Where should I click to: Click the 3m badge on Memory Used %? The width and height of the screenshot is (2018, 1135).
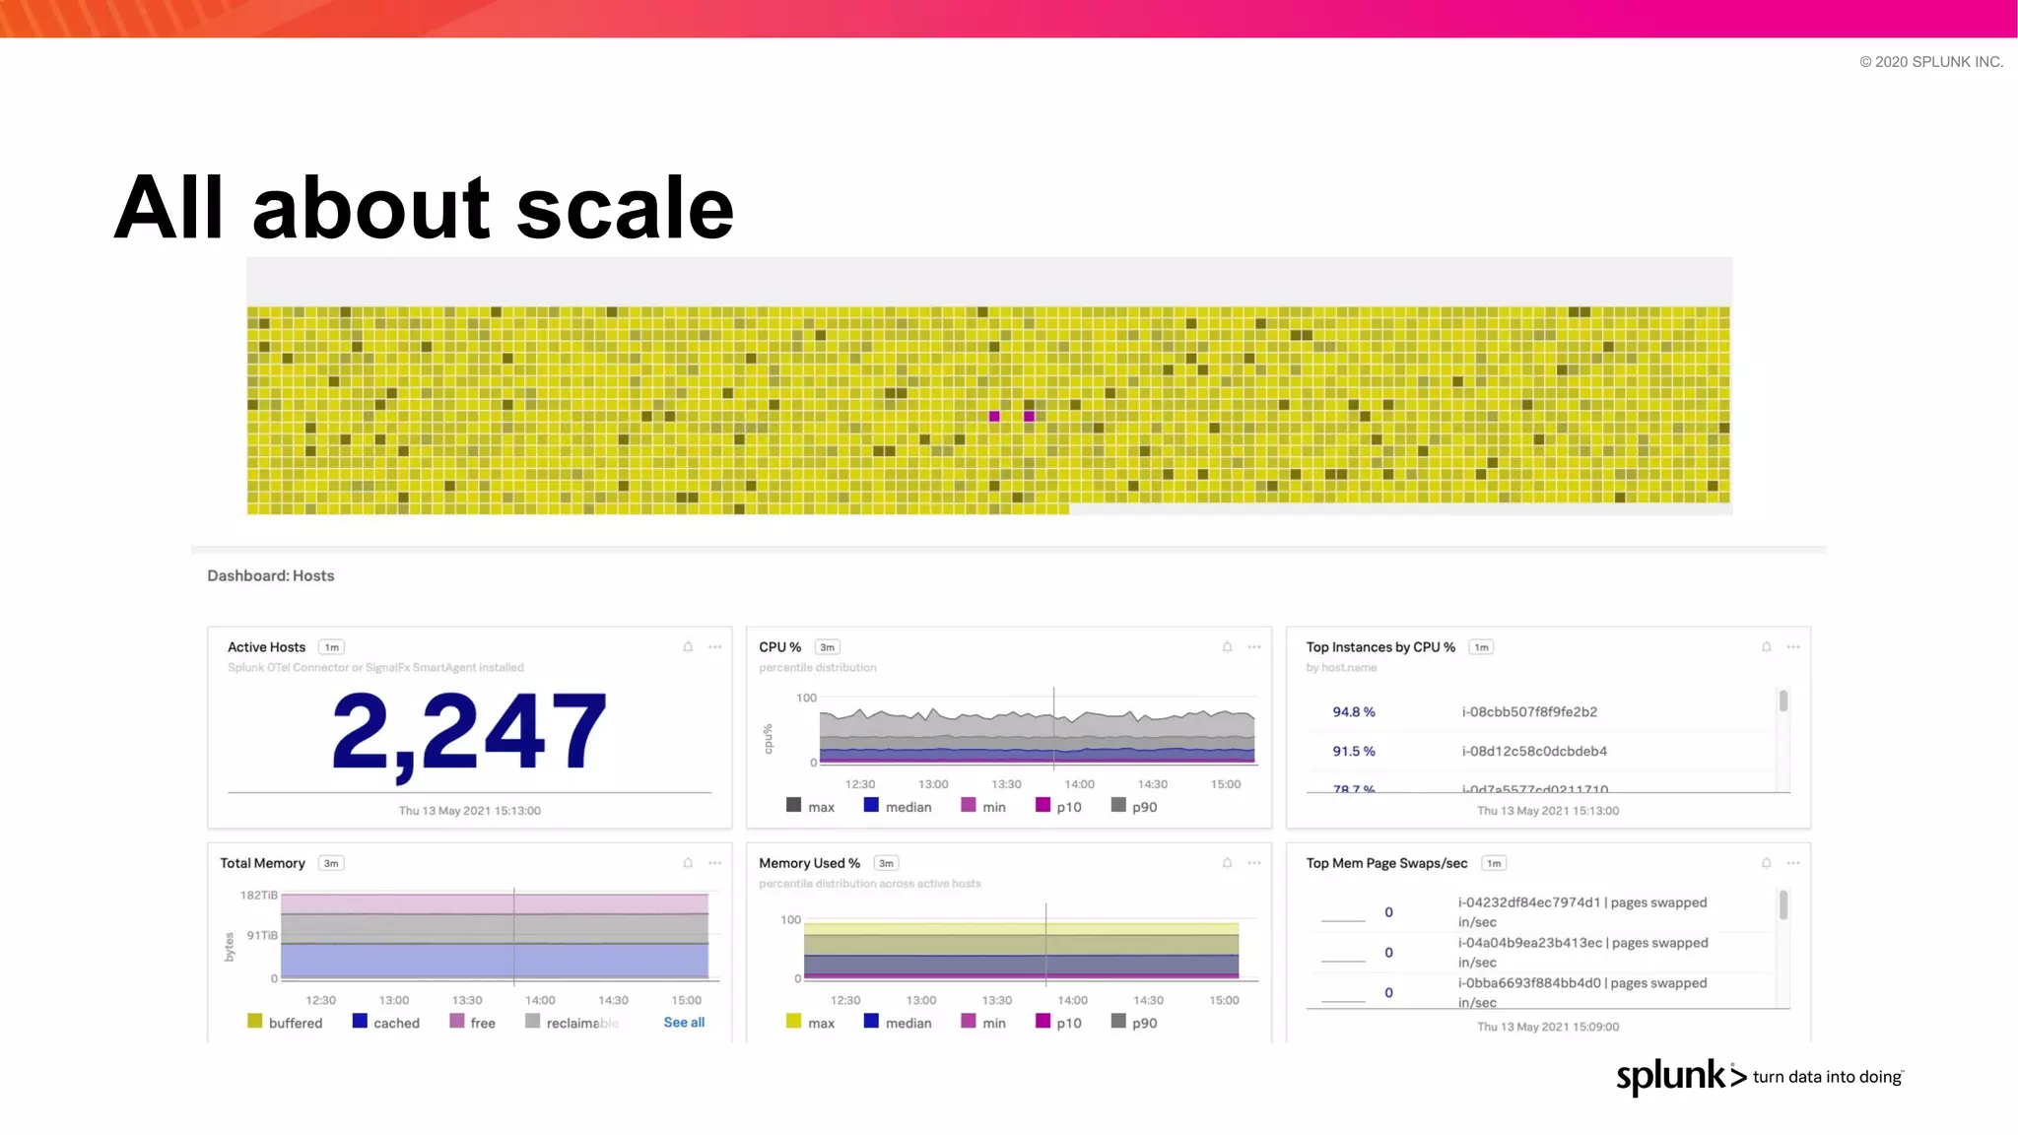(886, 863)
